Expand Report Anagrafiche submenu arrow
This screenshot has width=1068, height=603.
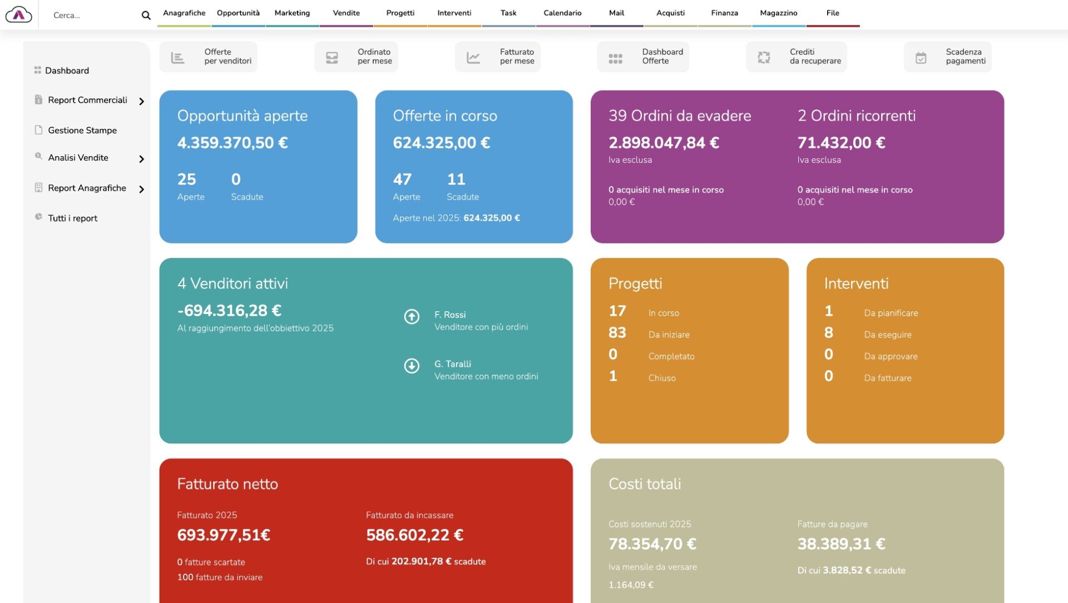pyautogui.click(x=141, y=189)
